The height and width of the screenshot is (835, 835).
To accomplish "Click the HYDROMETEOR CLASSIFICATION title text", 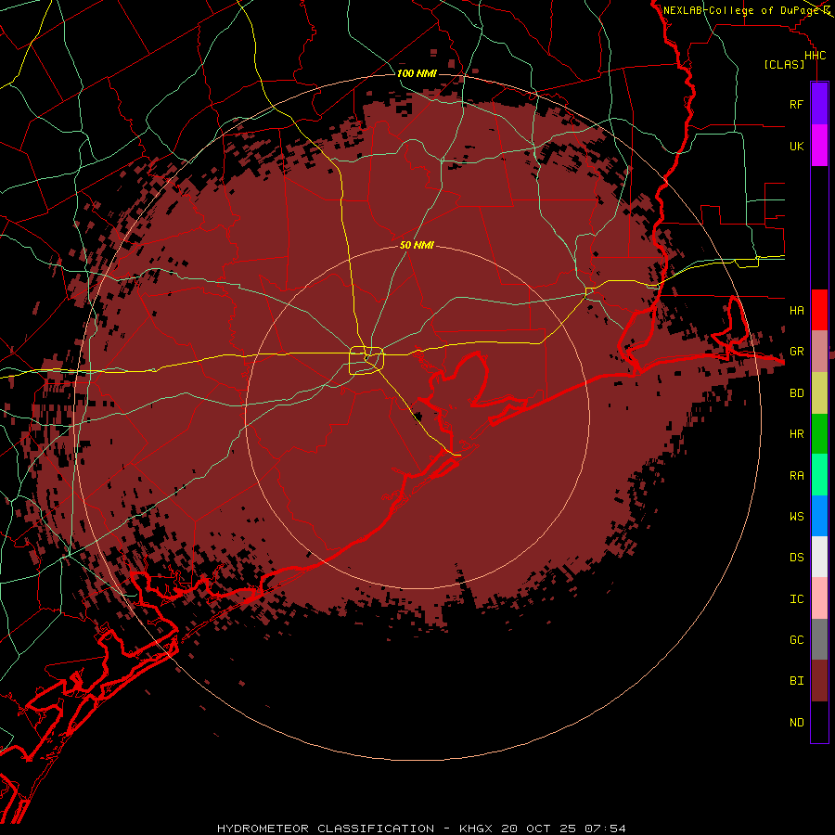I will pos(326,829).
